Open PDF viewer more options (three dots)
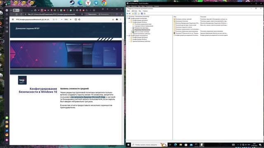The height and width of the screenshot is (148, 264). point(120,19)
